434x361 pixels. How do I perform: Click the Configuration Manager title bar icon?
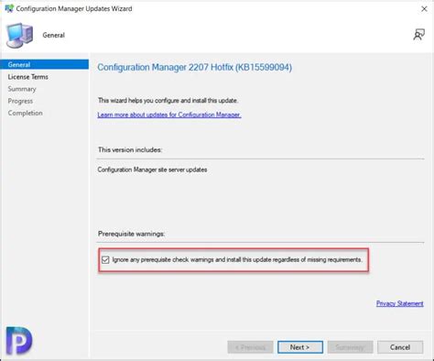point(9,8)
